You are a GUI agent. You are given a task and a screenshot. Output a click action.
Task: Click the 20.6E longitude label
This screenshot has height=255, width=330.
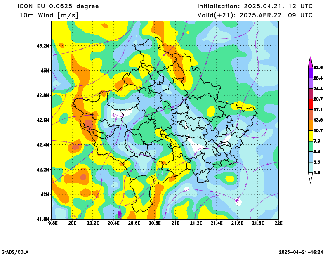[x=134, y=223]
